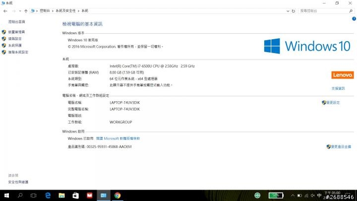This screenshot has width=357, height=201.
Task: Restore down the 系統 window
Action: click(x=337, y=3)
